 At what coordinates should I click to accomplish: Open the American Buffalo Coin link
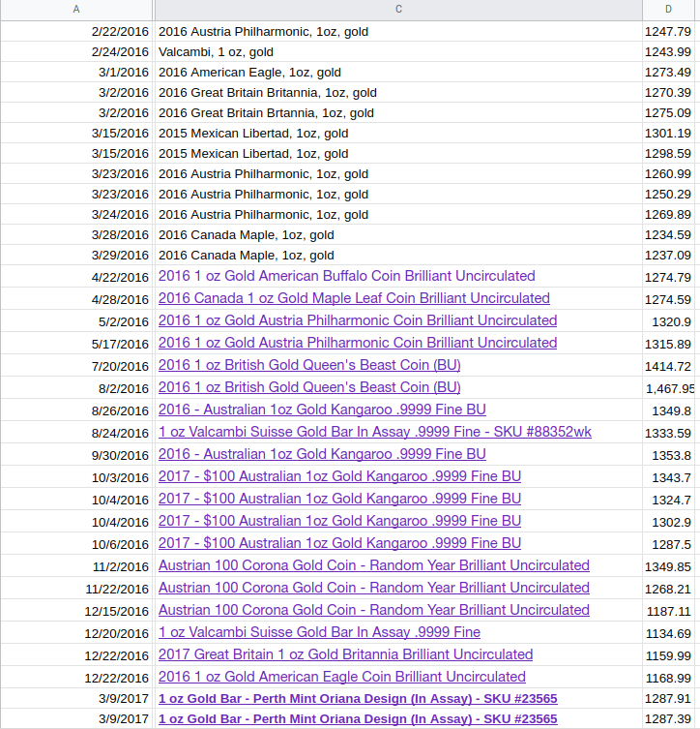(346, 277)
